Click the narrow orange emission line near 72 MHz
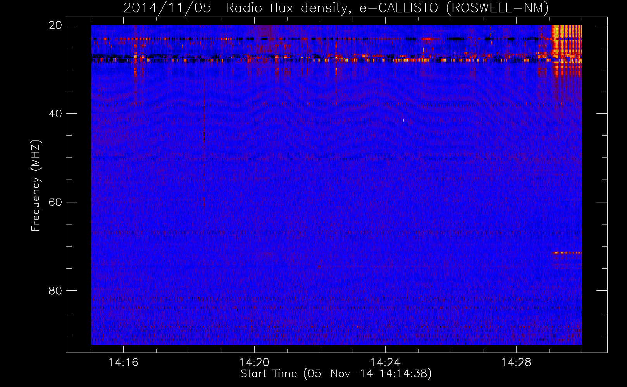 (567, 253)
